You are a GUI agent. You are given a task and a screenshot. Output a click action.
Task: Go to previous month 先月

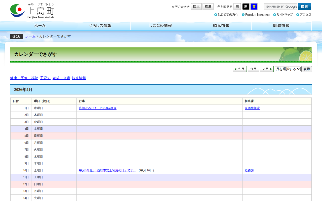coord(240,69)
